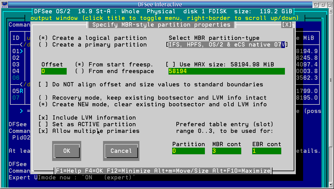Viewport: 334px width, 189px height.
Task: Enable Set as ACTIVE partition checkbox
Action: point(87,124)
